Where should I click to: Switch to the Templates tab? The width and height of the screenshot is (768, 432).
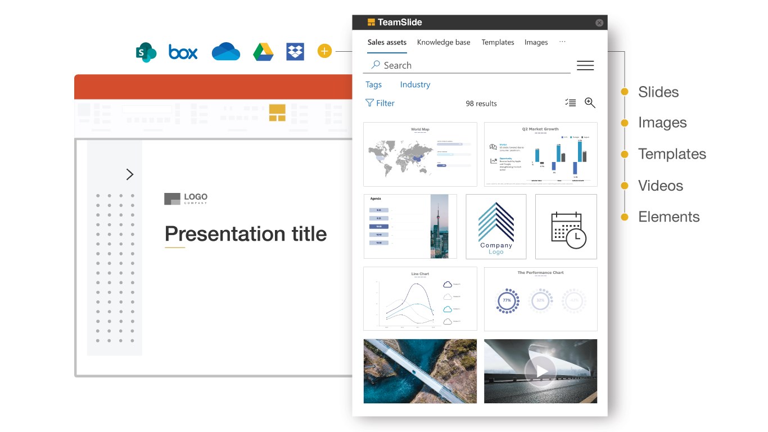[x=498, y=42]
